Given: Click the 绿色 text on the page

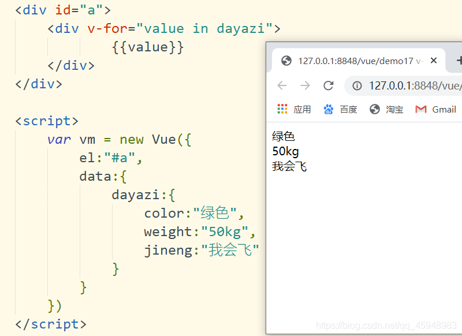Looking at the screenshot, I should 284,136.
